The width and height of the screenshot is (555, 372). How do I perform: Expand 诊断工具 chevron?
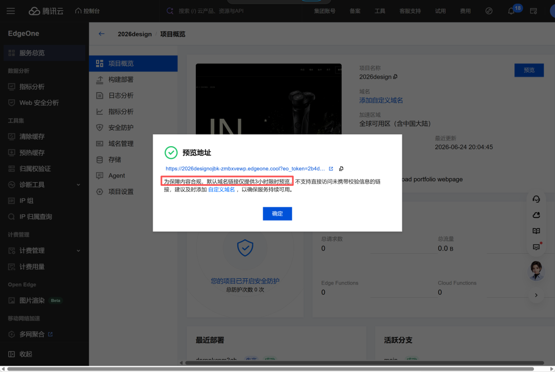tap(78, 185)
